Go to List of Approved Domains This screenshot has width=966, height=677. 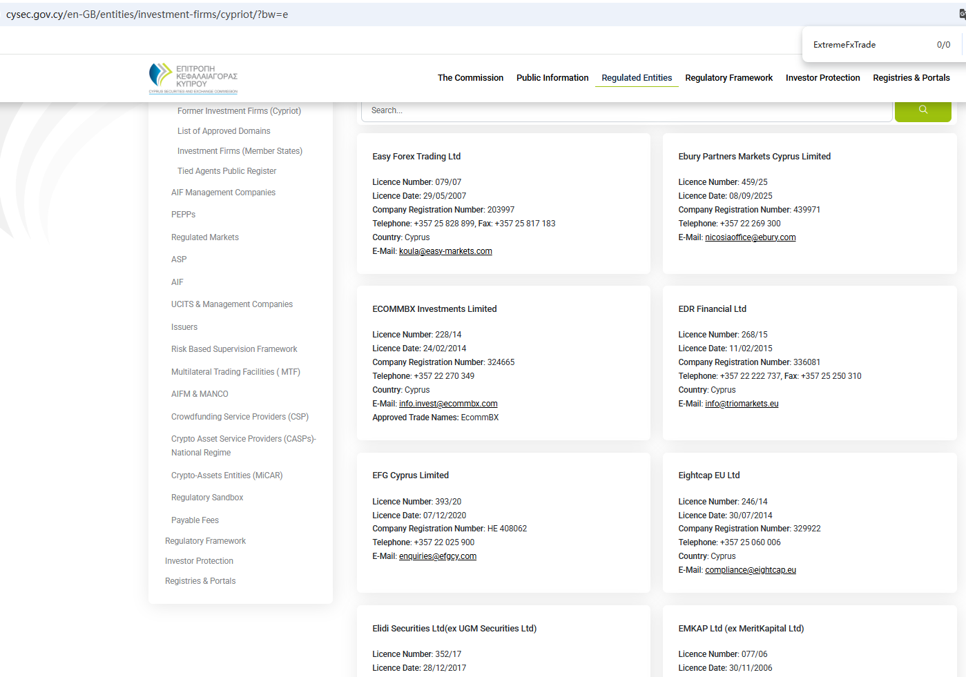(224, 131)
